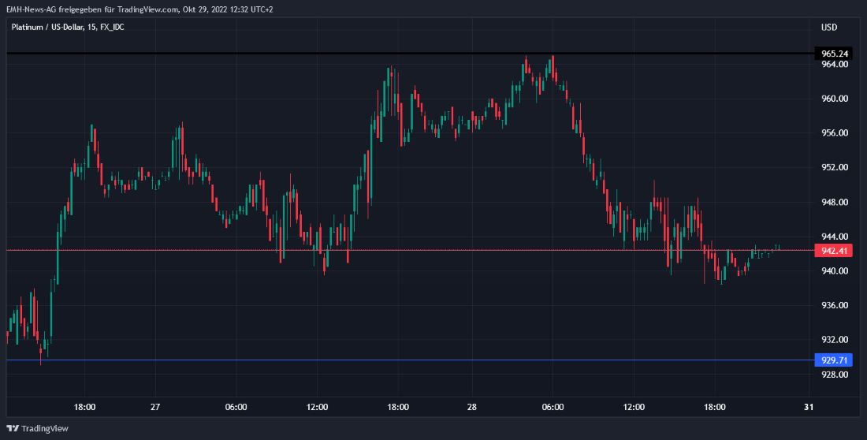The height and width of the screenshot is (440, 867).
Task: Select the blue 929.71 price label
Action: [835, 360]
